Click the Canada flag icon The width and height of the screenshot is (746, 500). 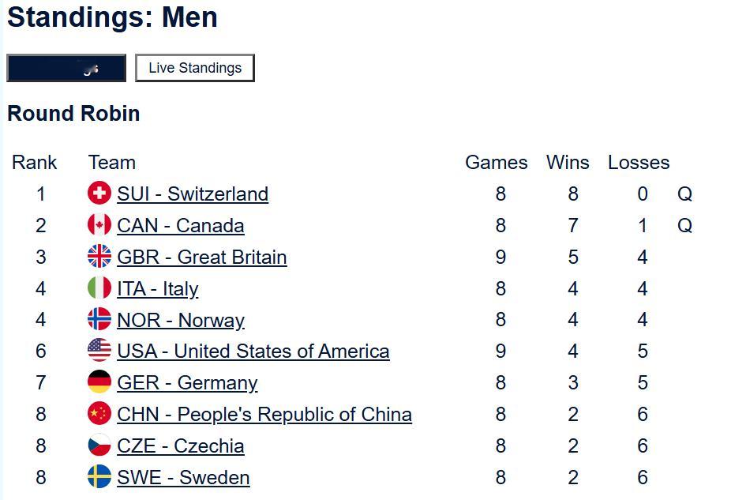tap(99, 225)
